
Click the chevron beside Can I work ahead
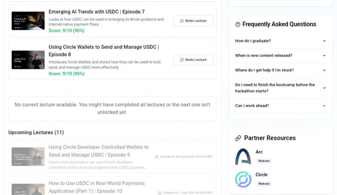(324, 106)
